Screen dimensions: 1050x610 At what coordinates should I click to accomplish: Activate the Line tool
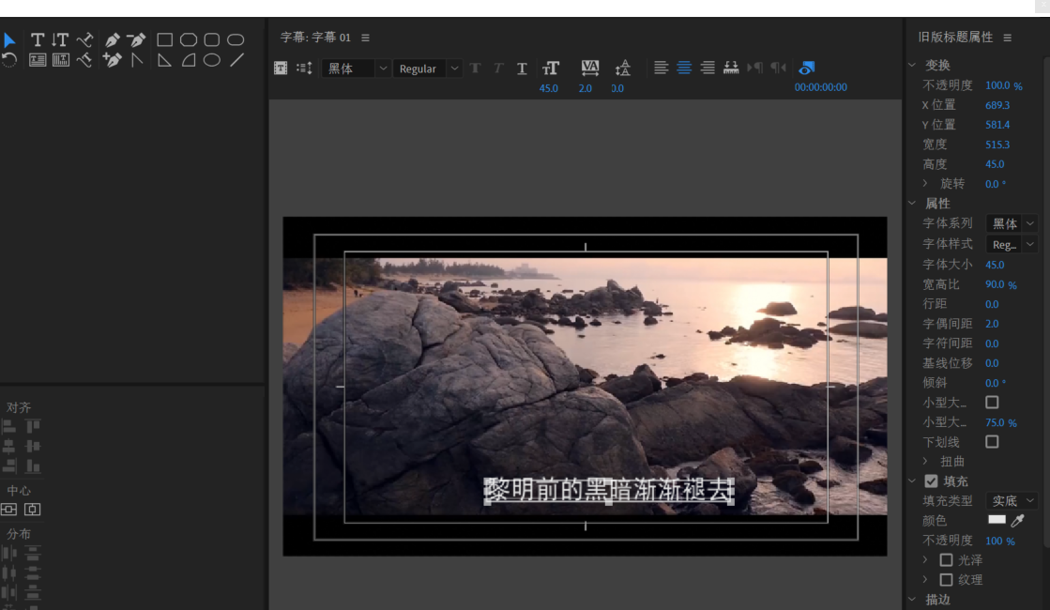236,60
